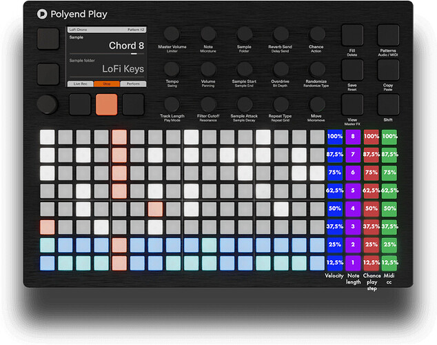437x345 pixels.
Task: Click the lower screen button beside Sample folder
Action: pyautogui.click(x=48, y=74)
